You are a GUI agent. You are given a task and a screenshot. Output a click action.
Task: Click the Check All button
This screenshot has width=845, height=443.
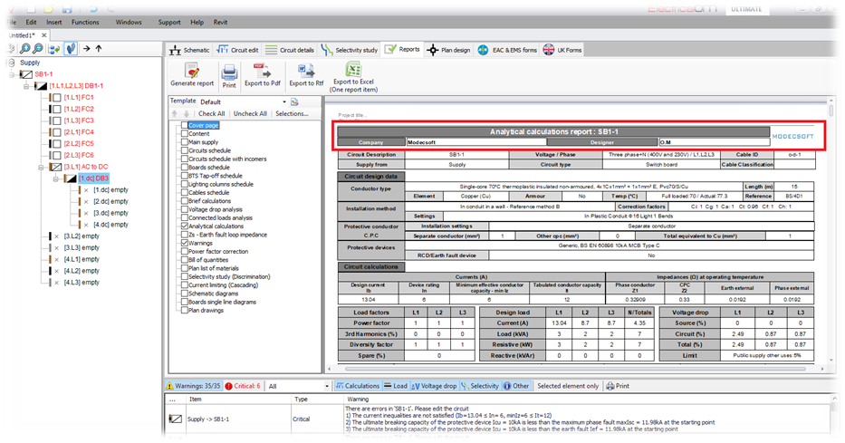tap(211, 114)
